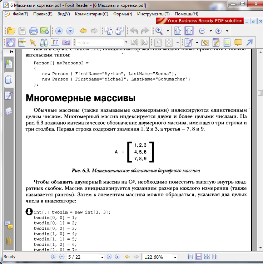Open the Attachments paperclip panel
This screenshot has width=263, height=264.
point(9,241)
